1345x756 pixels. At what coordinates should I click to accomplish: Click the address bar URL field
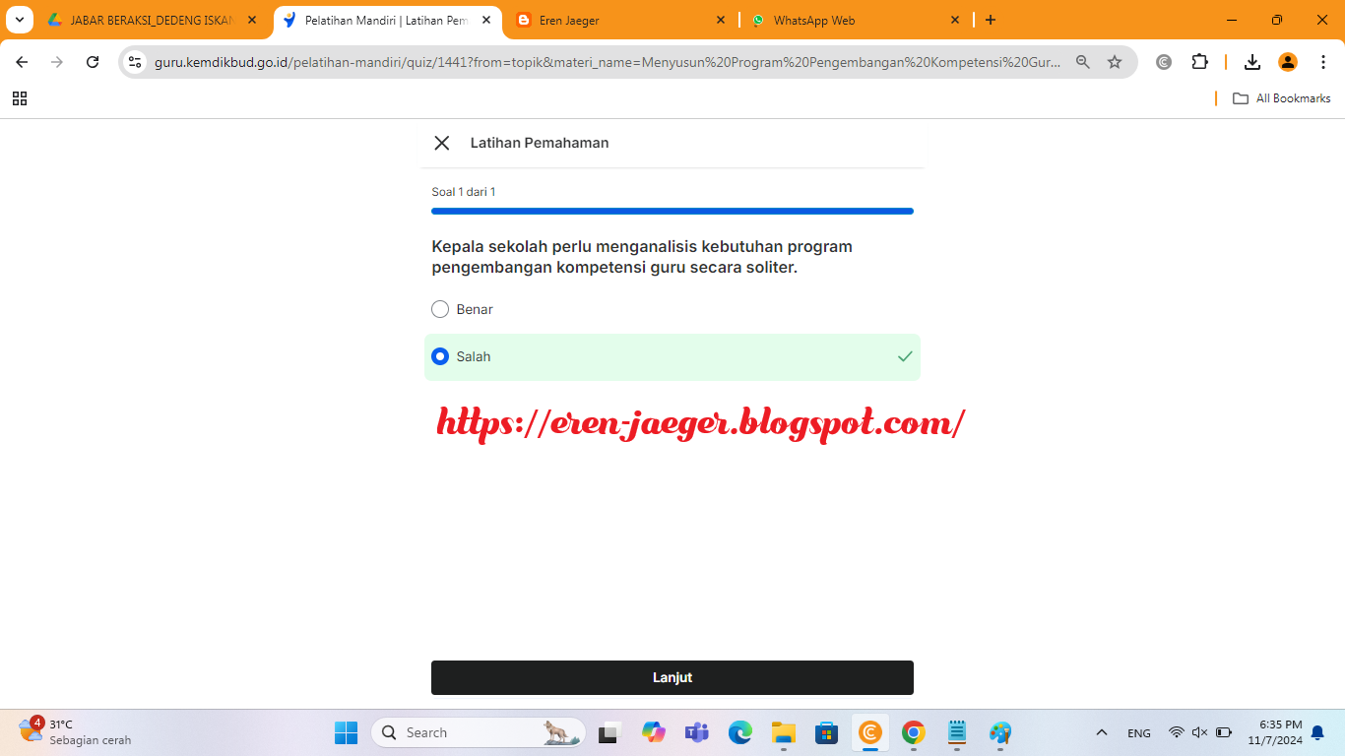608,62
